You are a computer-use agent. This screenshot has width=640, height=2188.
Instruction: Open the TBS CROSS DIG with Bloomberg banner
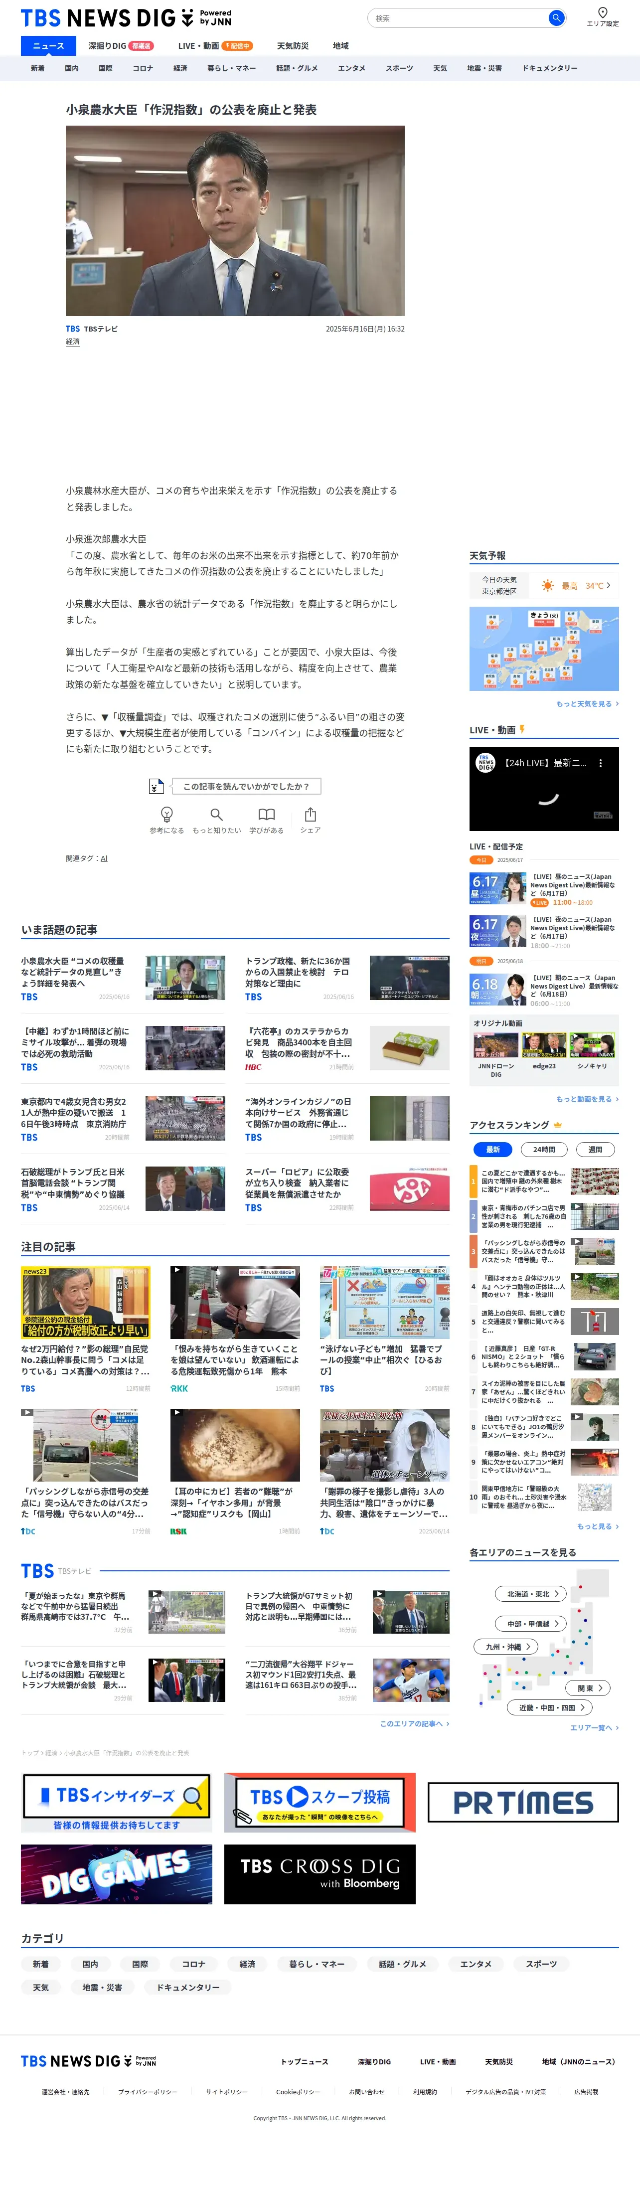point(320,1874)
